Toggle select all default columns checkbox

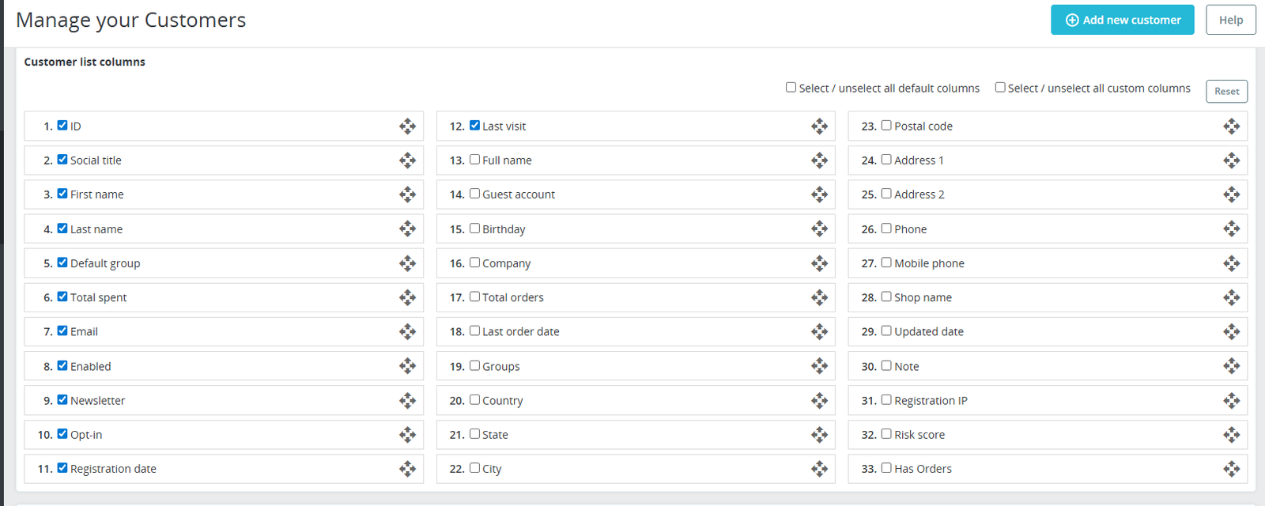(791, 87)
